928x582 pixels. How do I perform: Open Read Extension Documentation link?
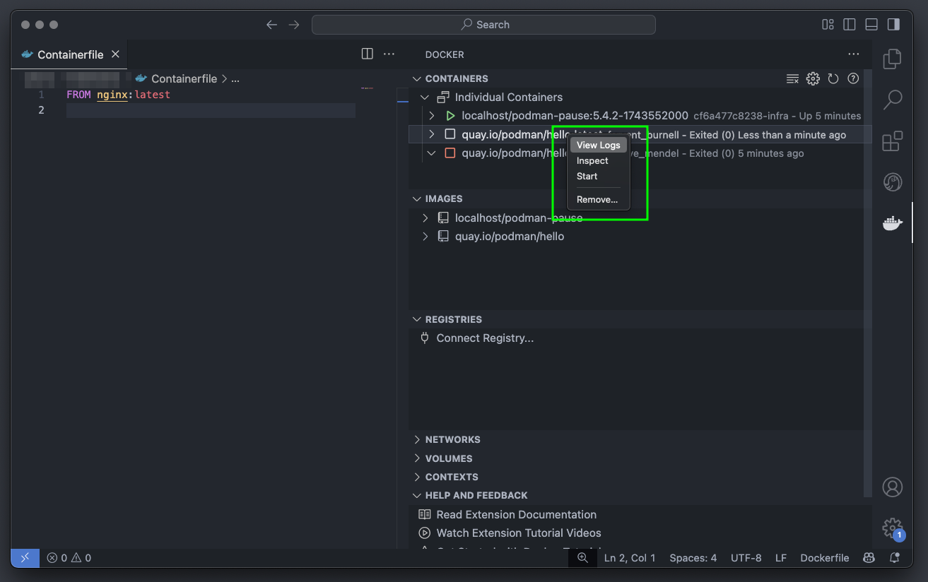[516, 514]
